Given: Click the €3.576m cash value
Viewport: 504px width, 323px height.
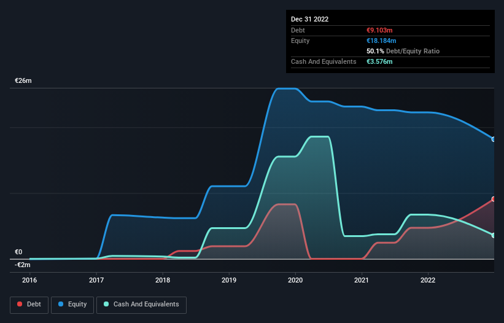Looking at the screenshot, I should 379,61.
